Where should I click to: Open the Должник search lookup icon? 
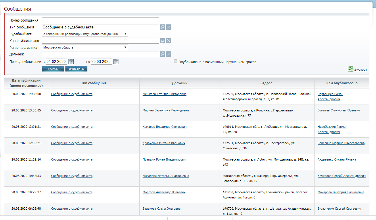[x=163, y=54]
